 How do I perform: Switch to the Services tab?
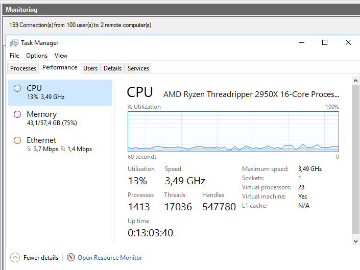point(138,68)
